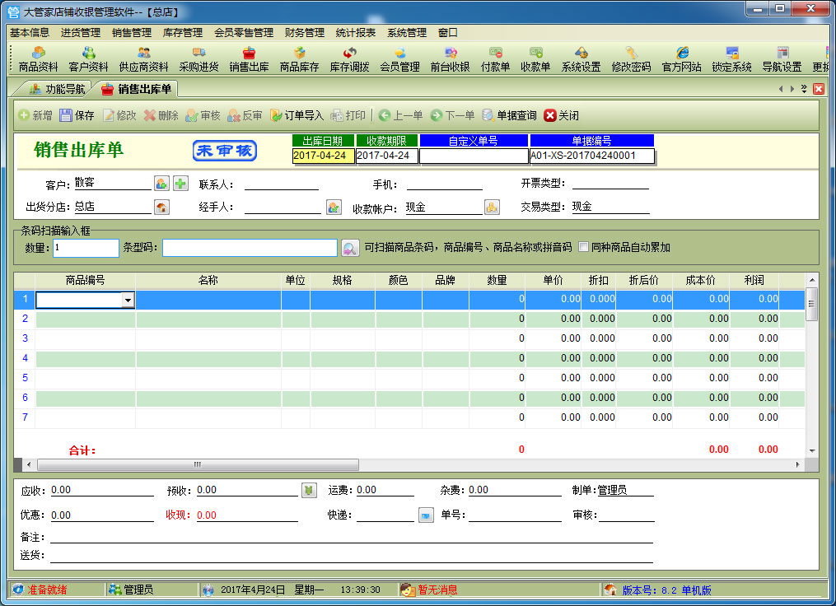Screen dimensions: 836x606
Task: Click the green plus add-customer icon
Action: pyautogui.click(x=180, y=183)
